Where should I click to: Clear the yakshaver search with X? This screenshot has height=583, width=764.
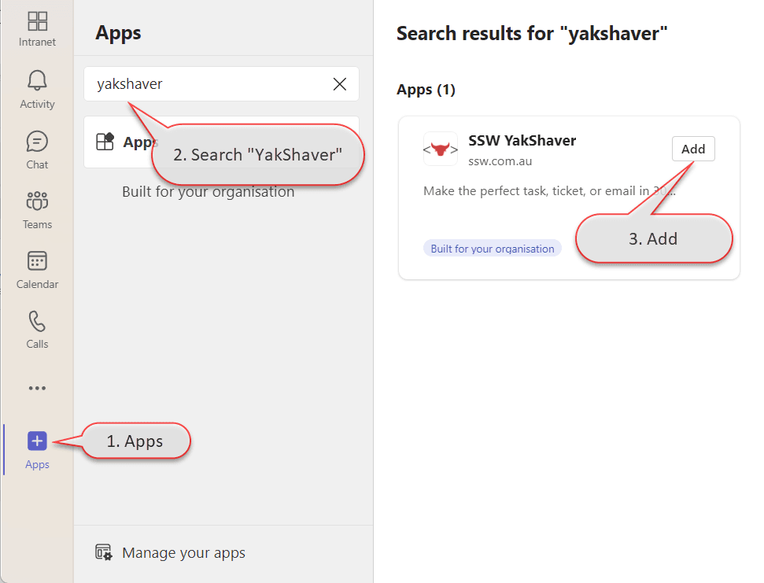340,84
